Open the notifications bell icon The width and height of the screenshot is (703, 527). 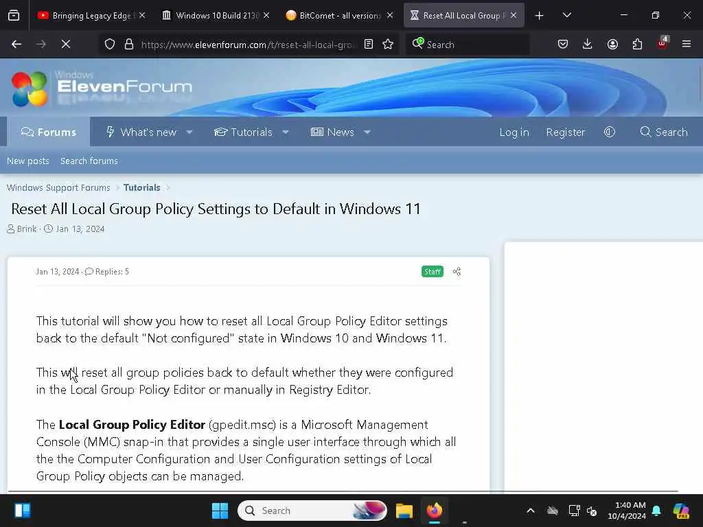[656, 511]
